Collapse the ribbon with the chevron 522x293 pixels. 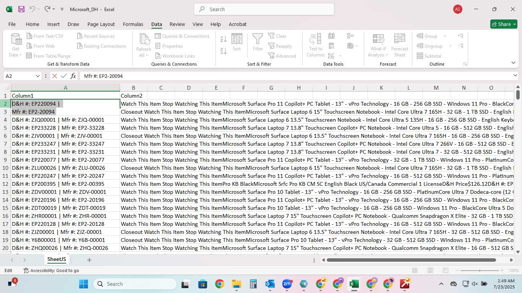click(513, 63)
